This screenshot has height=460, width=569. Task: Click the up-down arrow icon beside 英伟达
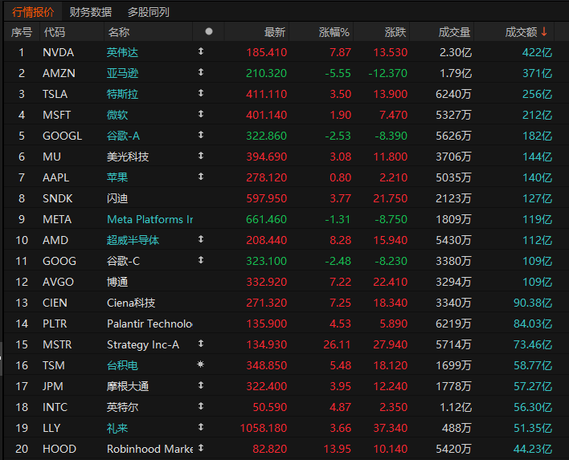point(201,51)
